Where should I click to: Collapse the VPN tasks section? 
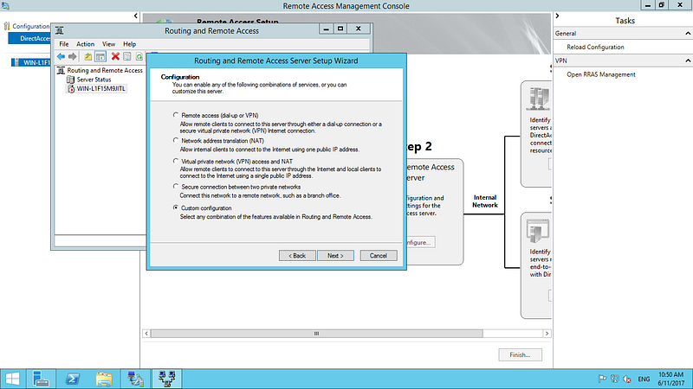(688, 61)
